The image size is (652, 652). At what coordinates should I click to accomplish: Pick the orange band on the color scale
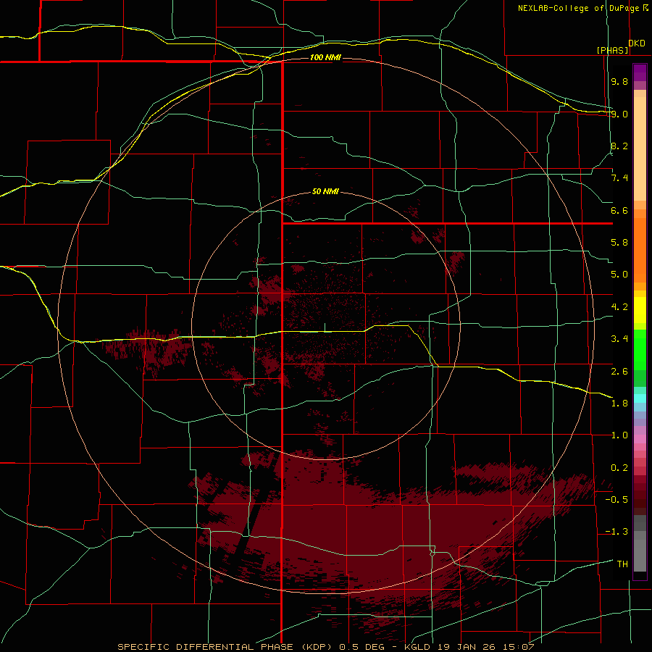(x=640, y=251)
